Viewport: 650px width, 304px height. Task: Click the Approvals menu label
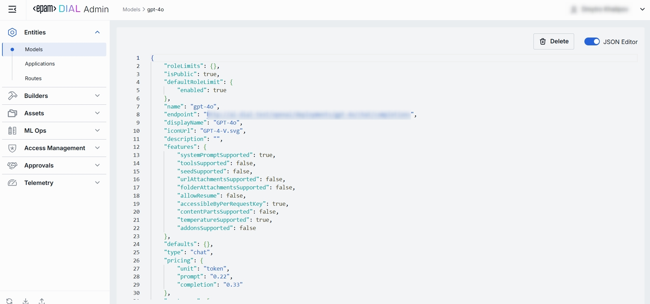pyautogui.click(x=39, y=165)
